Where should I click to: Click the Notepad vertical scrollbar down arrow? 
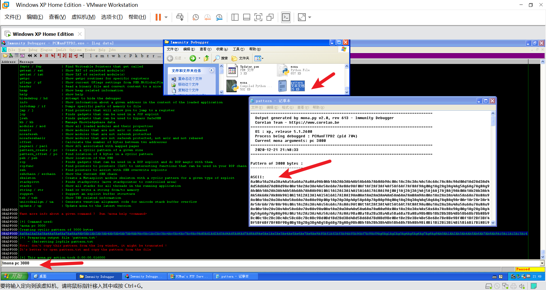tap(493, 223)
